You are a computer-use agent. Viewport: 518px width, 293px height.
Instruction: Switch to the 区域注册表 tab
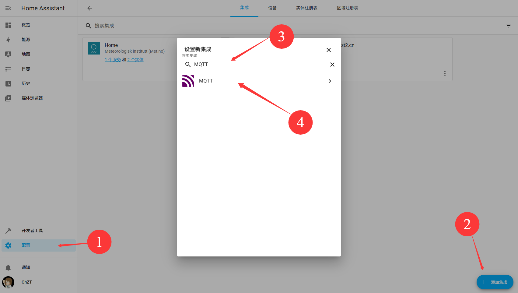[347, 8]
